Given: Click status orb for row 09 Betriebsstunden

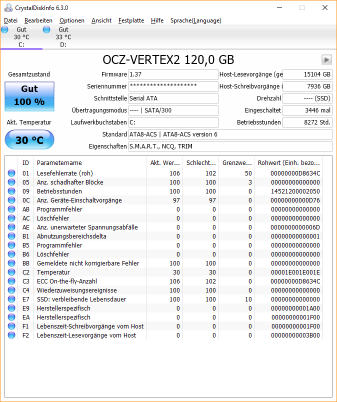Looking at the screenshot, I should point(11,191).
